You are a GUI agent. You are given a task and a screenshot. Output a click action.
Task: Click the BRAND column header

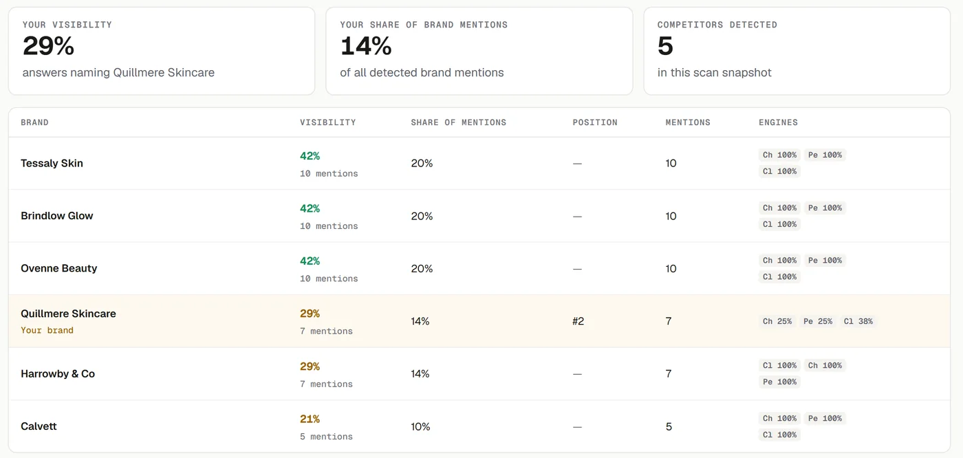pyautogui.click(x=34, y=122)
